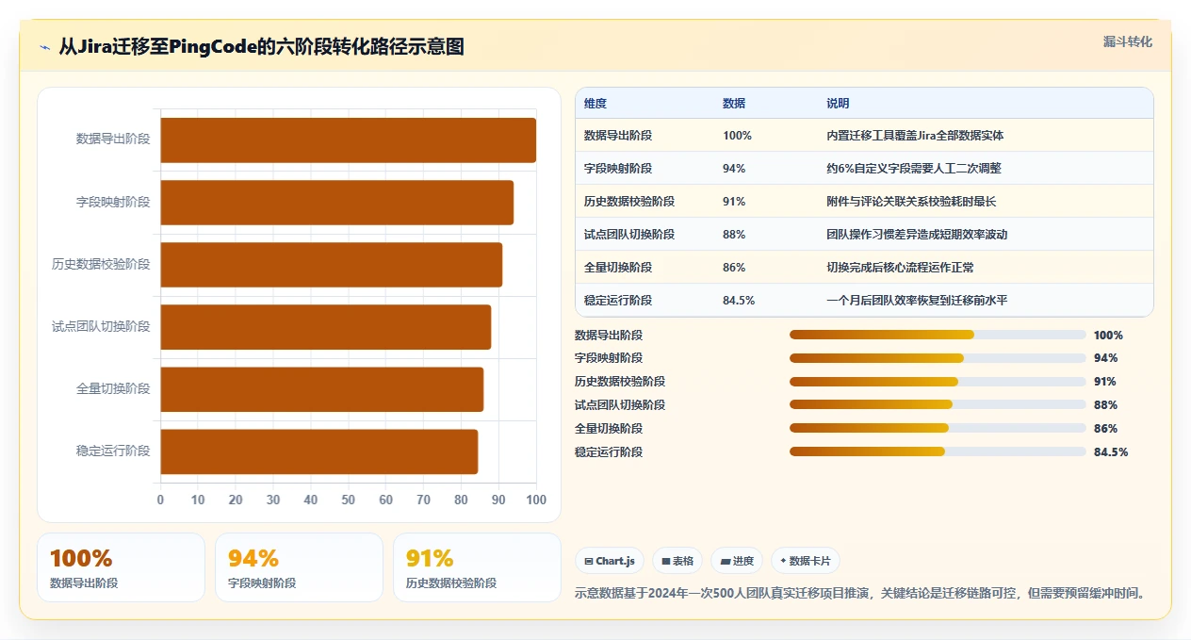Click the 历史数据校验阶段 chart bar
This screenshot has height=640, width=1191.
click(x=331, y=265)
